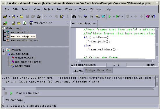Open the Debug dropdown arrow
Screen dimensions: 160x109
(x=122, y=16)
